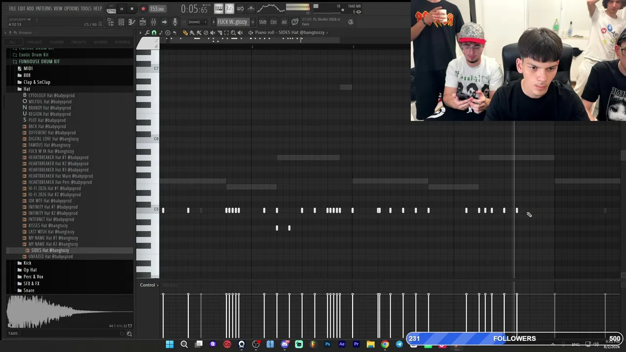Click the browser search magnifier icon
This screenshot has width=626, height=352.
129,334
